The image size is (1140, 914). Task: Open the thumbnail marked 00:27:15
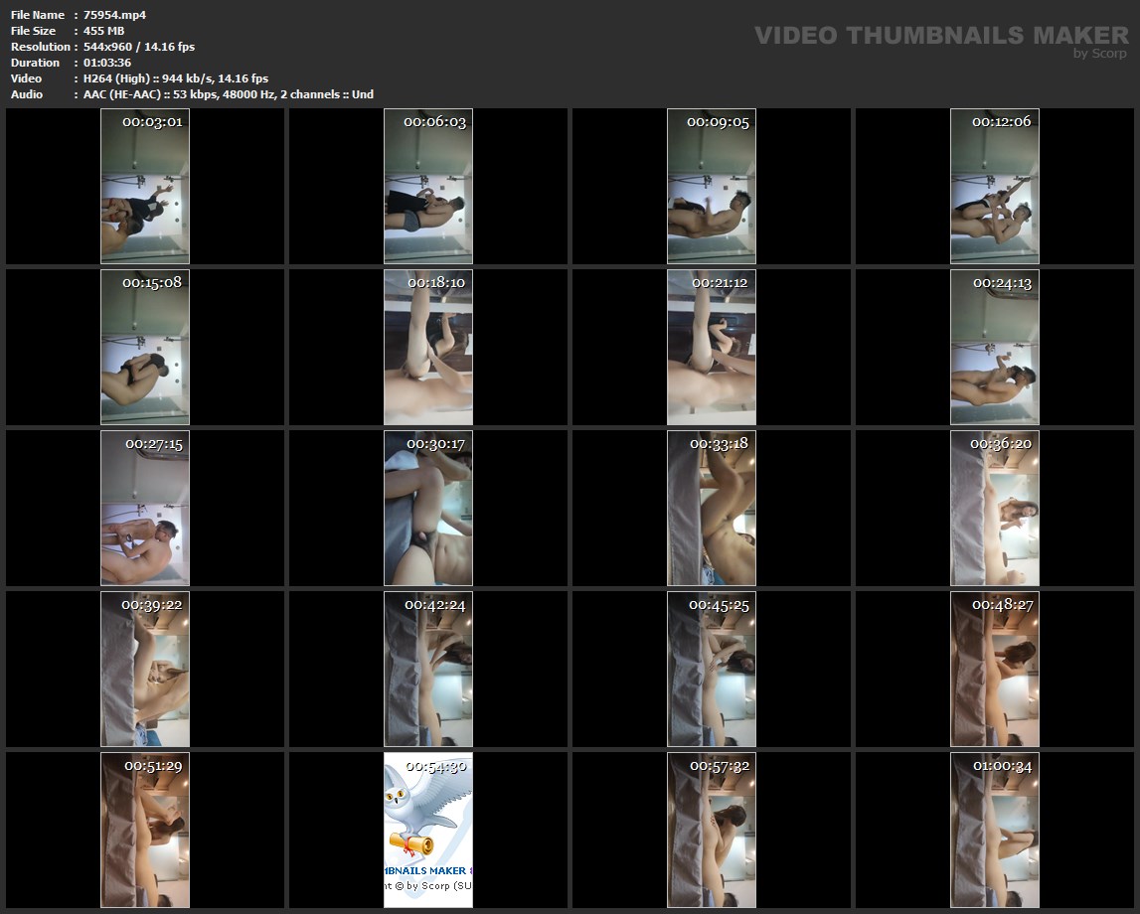[144, 509]
